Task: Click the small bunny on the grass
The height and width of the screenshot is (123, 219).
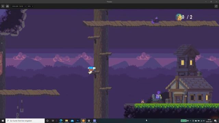Action: 142,101
